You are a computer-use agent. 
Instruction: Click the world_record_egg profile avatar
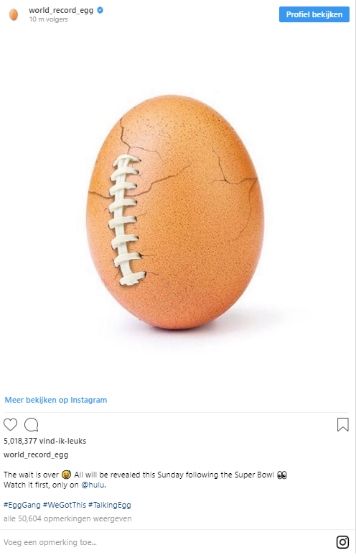point(14,14)
